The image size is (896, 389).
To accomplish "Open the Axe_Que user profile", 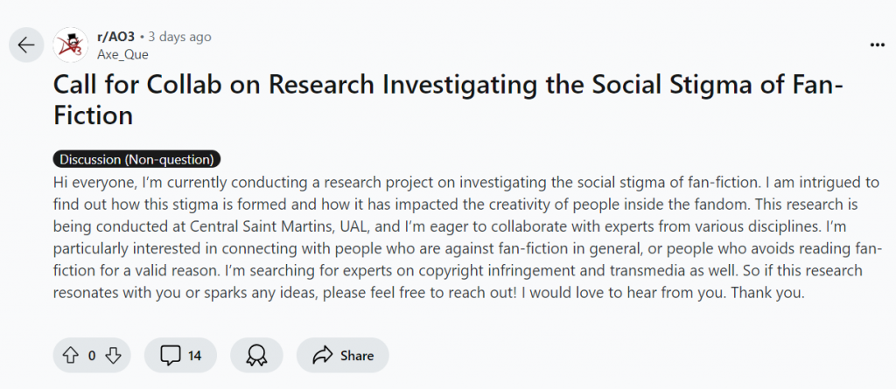I will pyautogui.click(x=122, y=54).
